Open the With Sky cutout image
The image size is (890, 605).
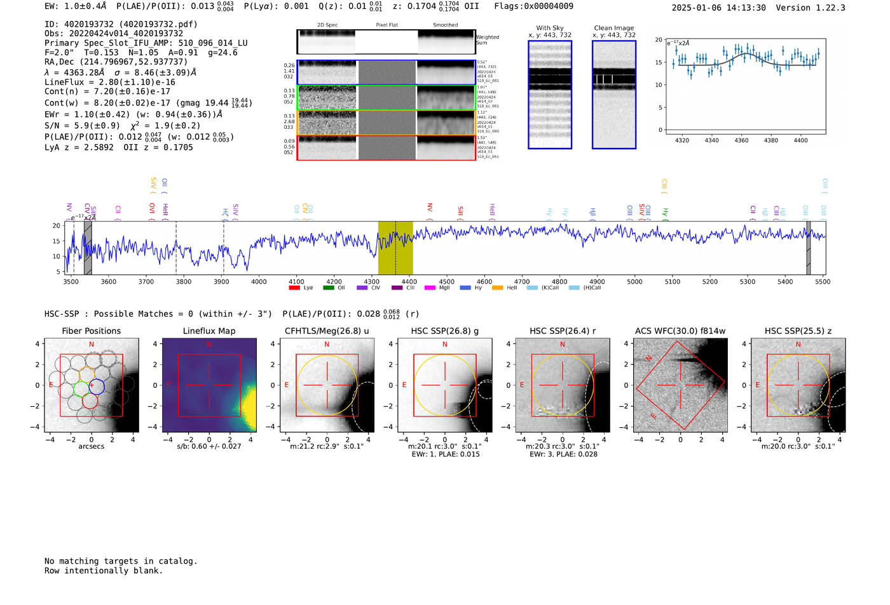(550, 95)
